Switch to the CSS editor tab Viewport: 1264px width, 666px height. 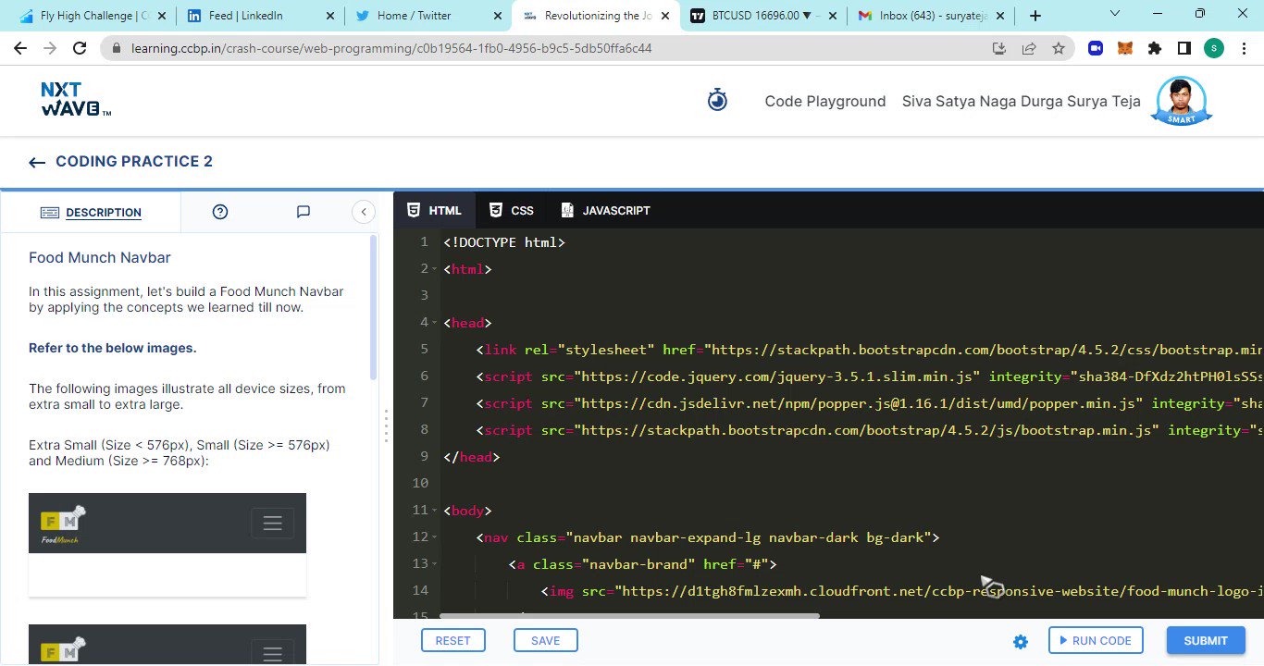511,210
